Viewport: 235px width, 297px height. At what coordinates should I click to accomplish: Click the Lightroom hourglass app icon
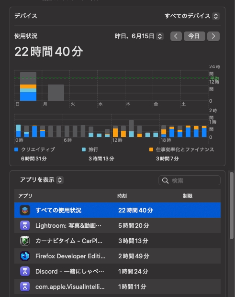coord(25,225)
